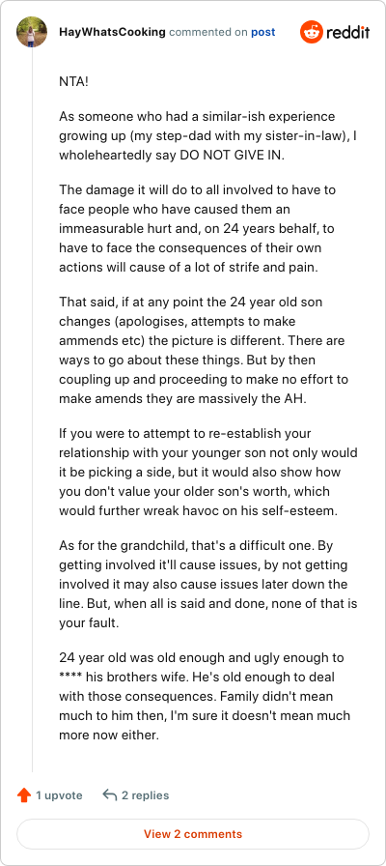Click the "commented on" header text

pyautogui.click(x=208, y=32)
